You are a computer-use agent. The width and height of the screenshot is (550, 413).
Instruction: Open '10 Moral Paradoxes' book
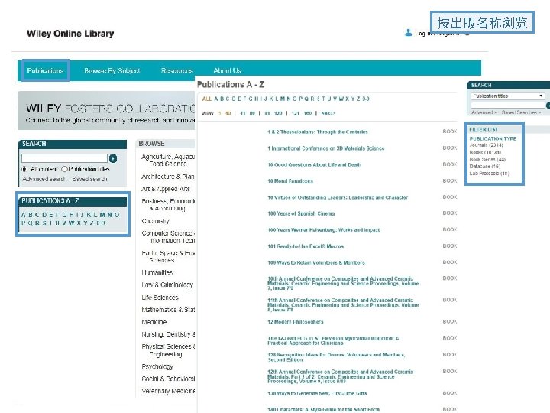click(x=290, y=181)
